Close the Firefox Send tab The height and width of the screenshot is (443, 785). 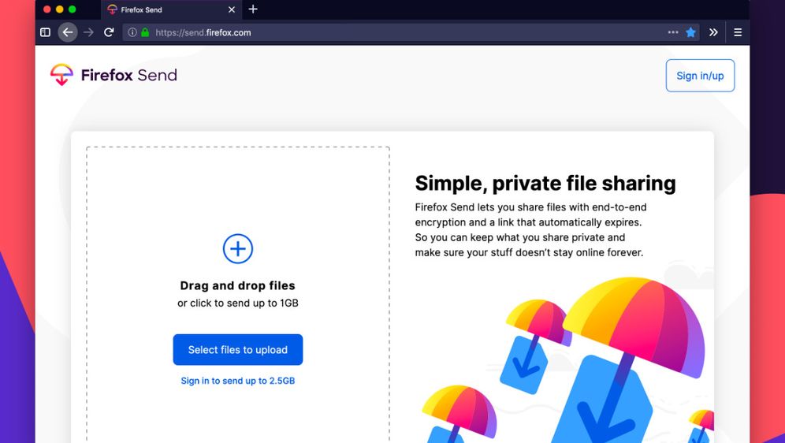231,9
